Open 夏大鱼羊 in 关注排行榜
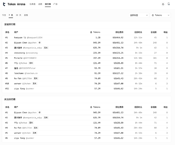This screenshot has height=145, width=175. (x=28, y=118)
